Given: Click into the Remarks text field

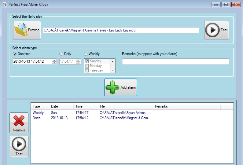Looking at the screenshot, I should [175, 61].
